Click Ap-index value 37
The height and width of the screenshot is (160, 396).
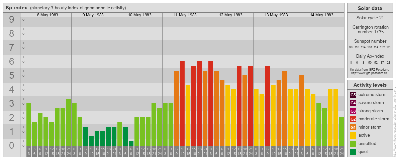click(382, 62)
